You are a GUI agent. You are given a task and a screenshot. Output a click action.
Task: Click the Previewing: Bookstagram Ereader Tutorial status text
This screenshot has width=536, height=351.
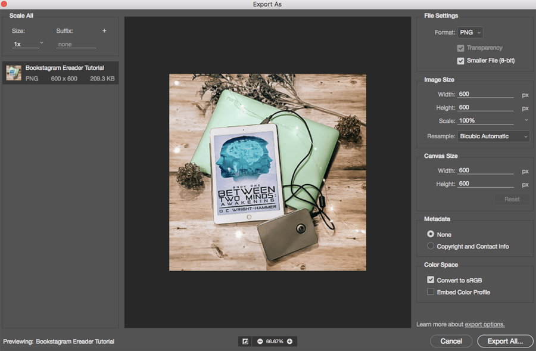click(x=58, y=341)
